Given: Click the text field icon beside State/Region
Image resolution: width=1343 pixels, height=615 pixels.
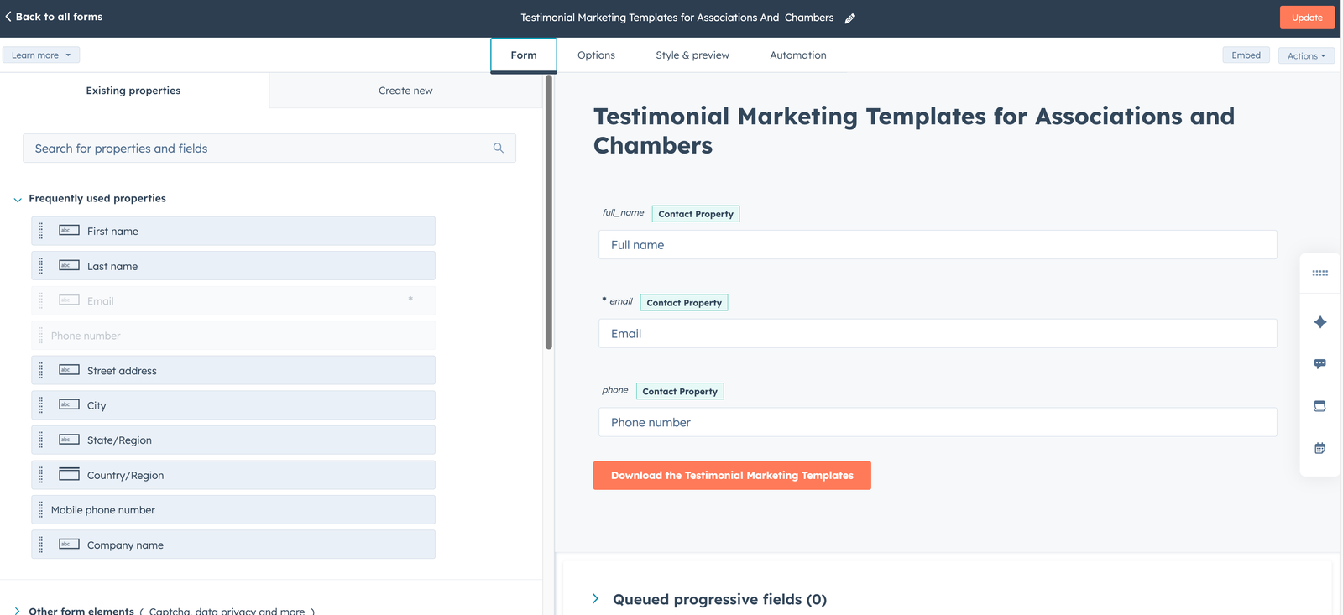Looking at the screenshot, I should (x=70, y=439).
